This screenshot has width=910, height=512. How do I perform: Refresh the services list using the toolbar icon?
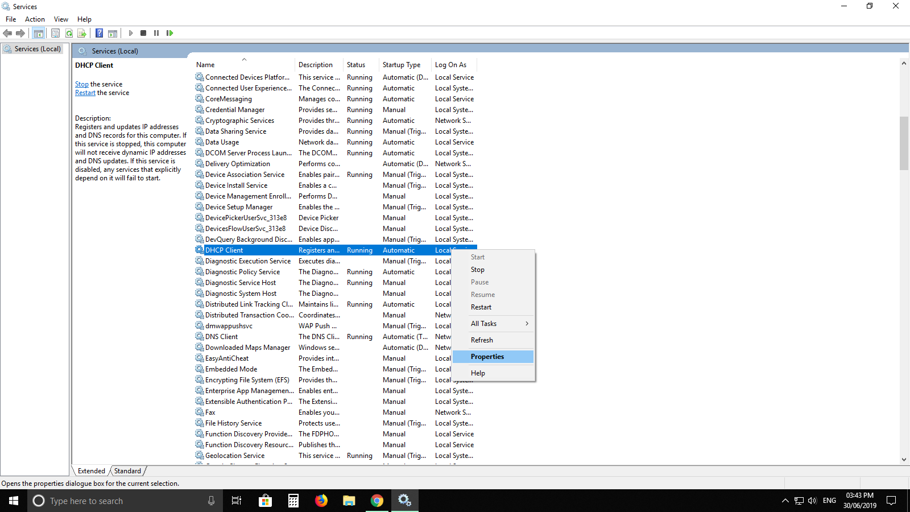[x=69, y=32]
